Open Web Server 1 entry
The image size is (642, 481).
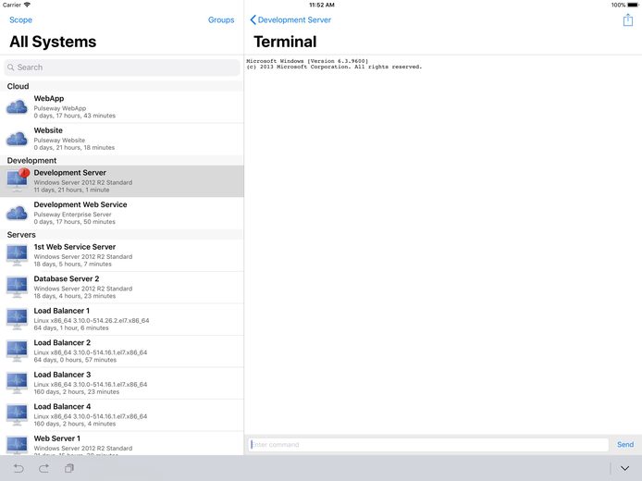pos(122,443)
